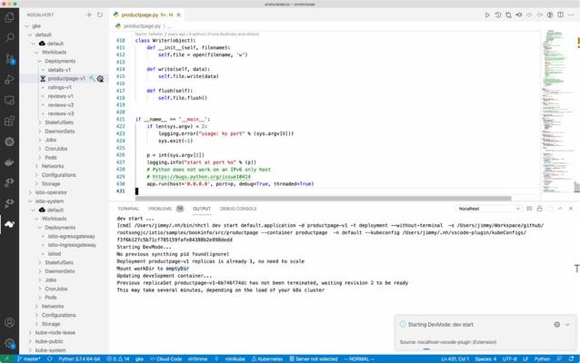Select the details-v1 deployment
The width and height of the screenshot is (580, 363).
(x=59, y=70)
